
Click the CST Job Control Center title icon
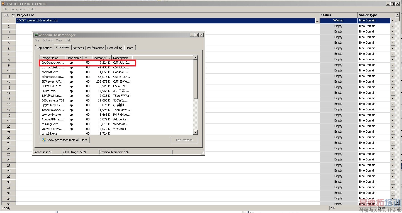pyautogui.click(x=4, y=4)
